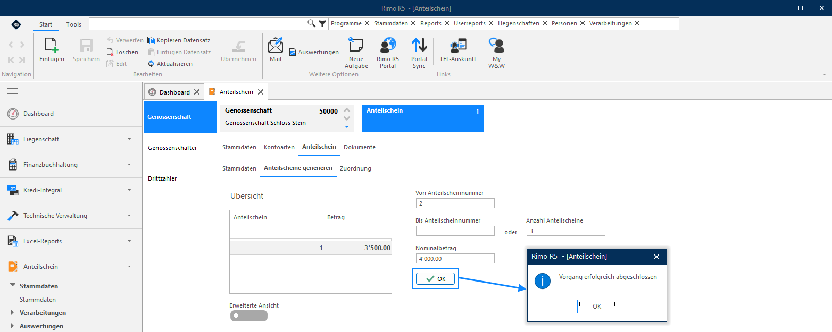Click the Übernehmen icon
Viewport: 832px width, 332px height.
[238, 51]
